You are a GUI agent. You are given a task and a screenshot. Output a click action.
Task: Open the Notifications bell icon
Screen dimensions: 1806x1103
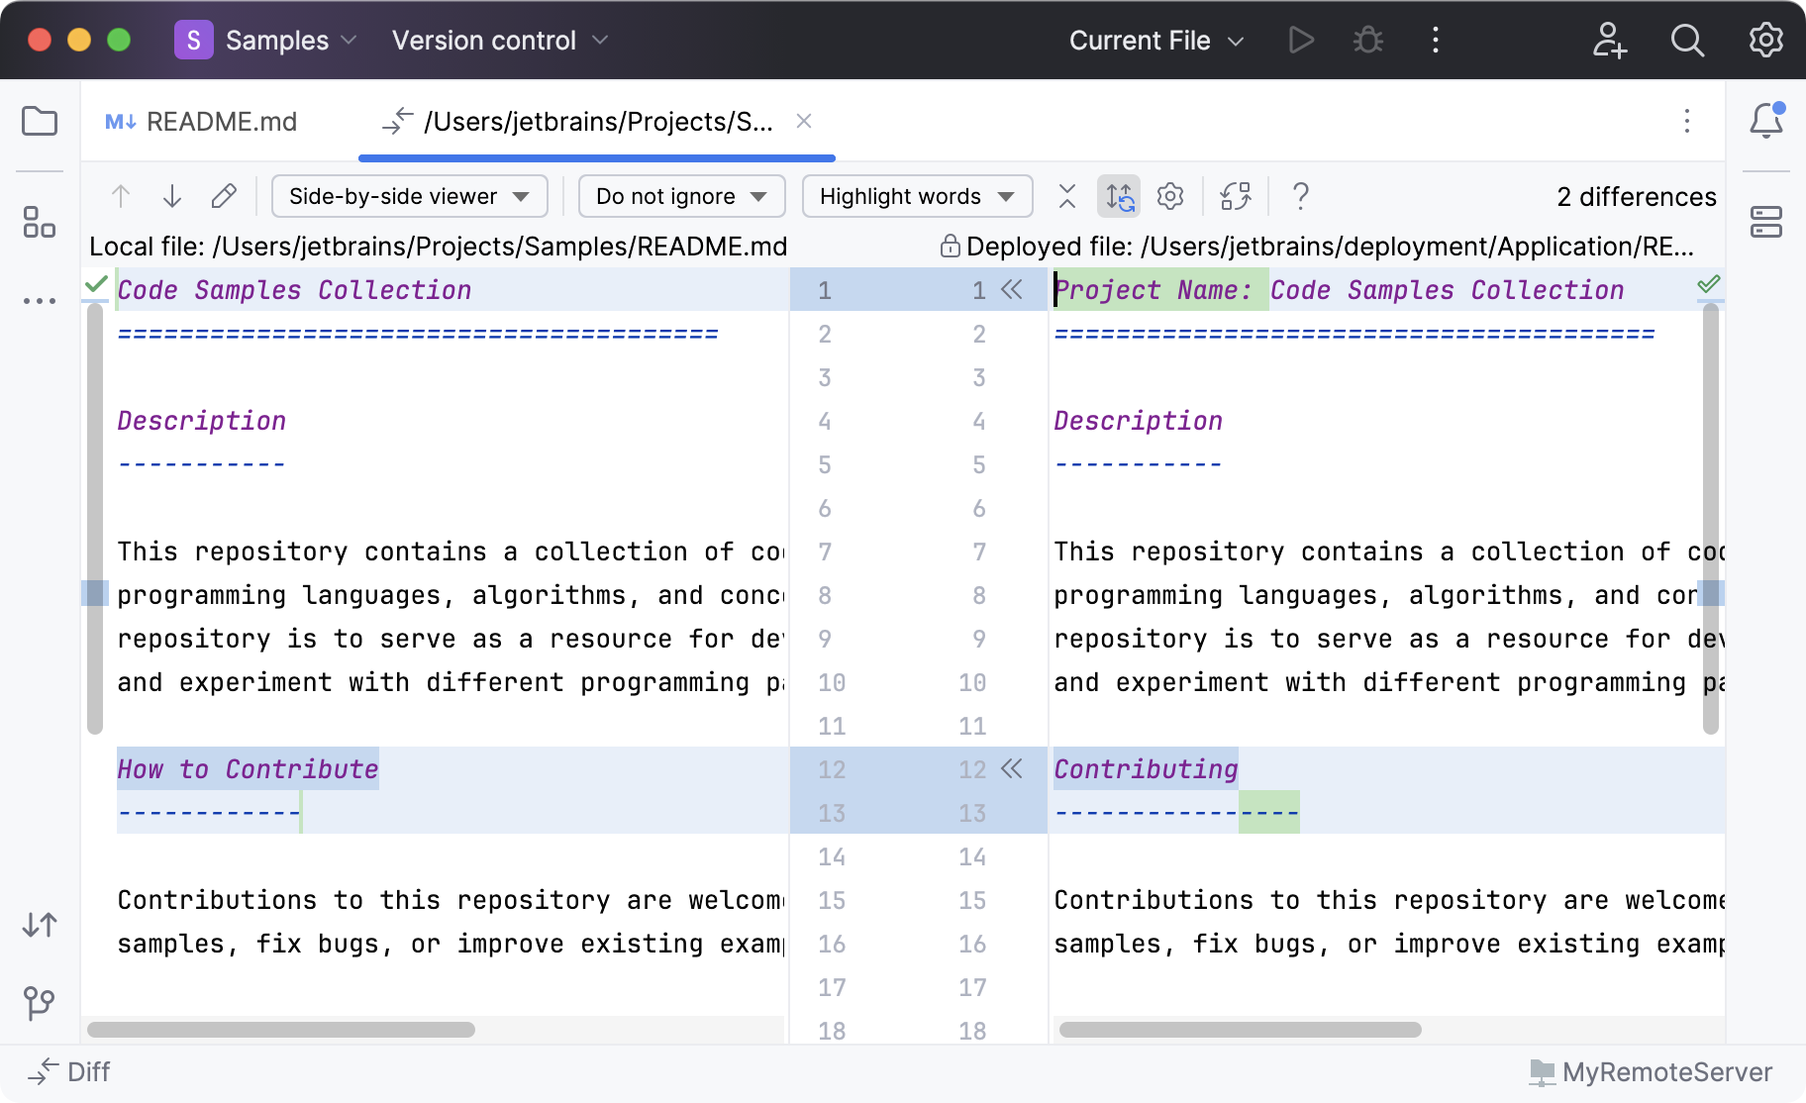[x=1766, y=121]
